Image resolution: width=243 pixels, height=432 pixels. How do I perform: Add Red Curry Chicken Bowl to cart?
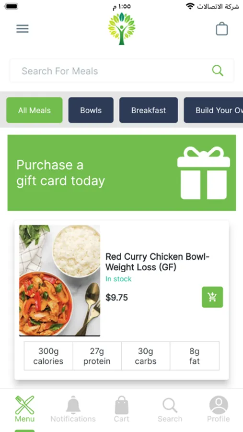coord(212,297)
